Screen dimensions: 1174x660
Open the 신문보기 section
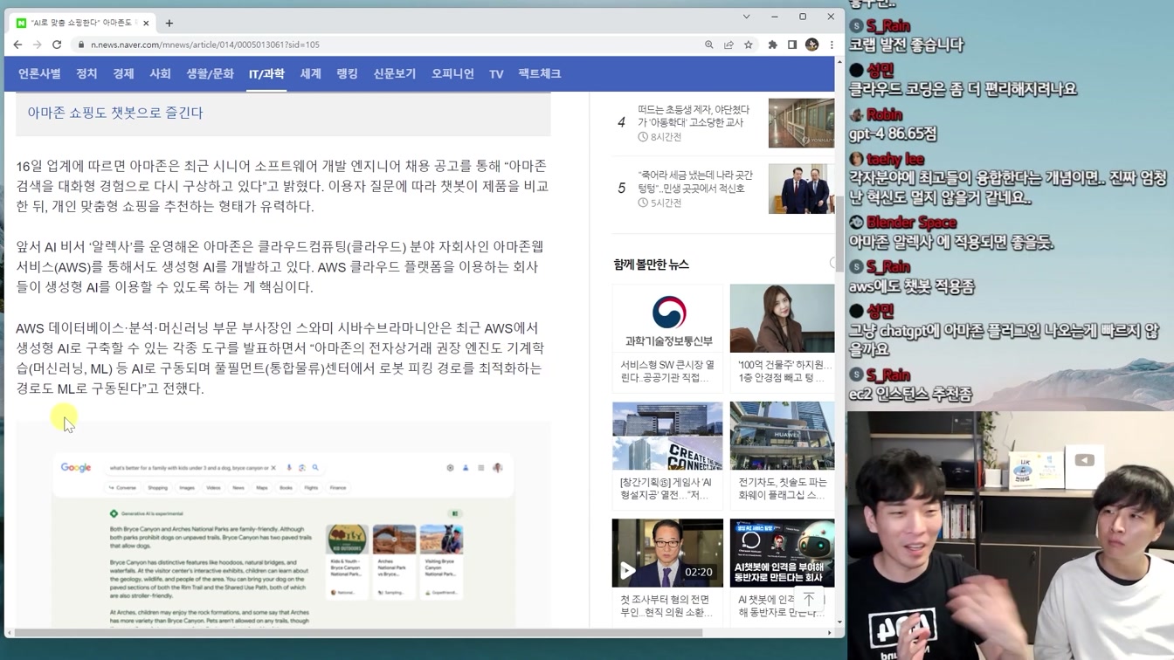(395, 74)
